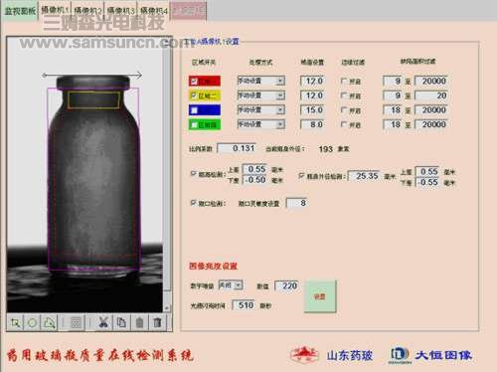
Task: Toggle the red region one checkbox
Action: [195, 81]
